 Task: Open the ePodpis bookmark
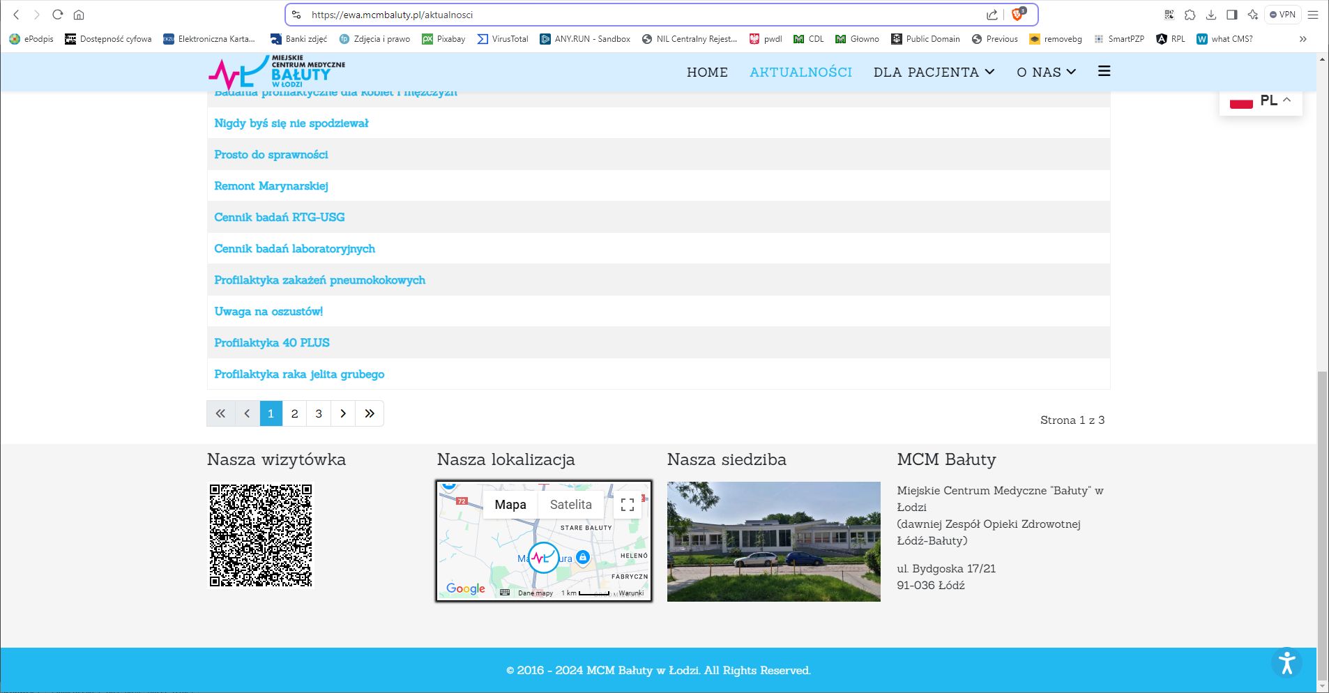click(31, 39)
